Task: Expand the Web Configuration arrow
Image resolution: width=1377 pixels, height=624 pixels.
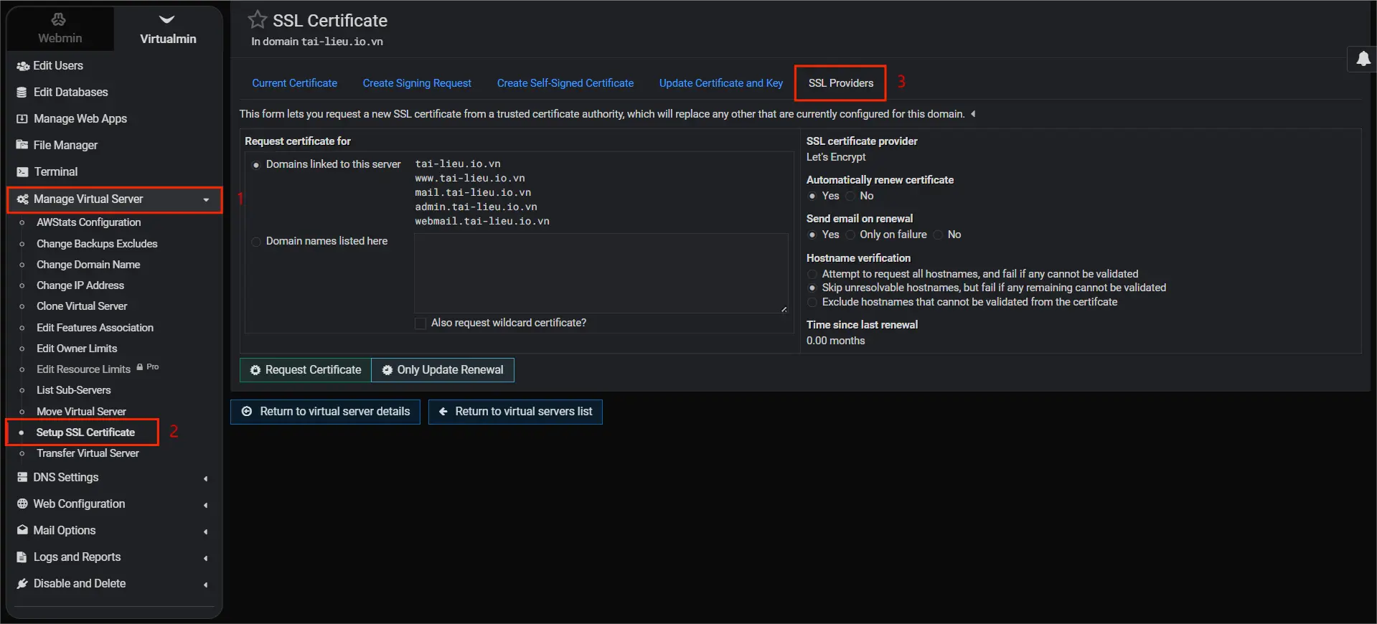Action: (x=206, y=505)
